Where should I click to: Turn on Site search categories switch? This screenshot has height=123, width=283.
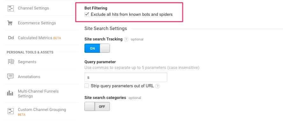click(97, 107)
